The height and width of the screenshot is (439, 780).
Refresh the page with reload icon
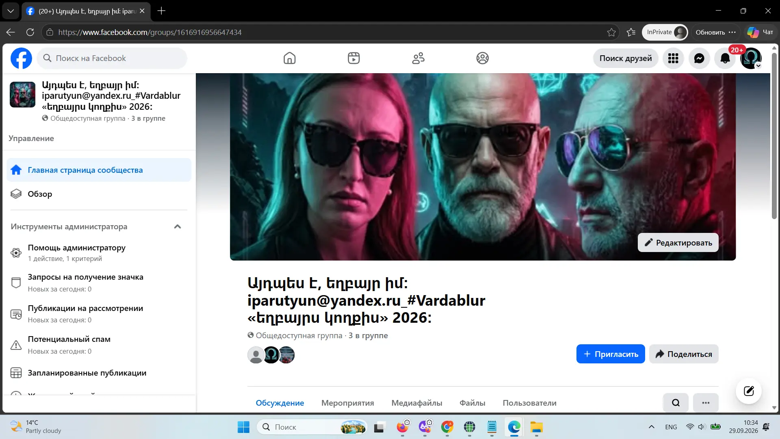30,32
